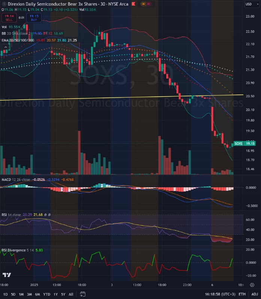This screenshot has width=261, height=299.
Task: Select the All time range
Action: coord(71,294)
